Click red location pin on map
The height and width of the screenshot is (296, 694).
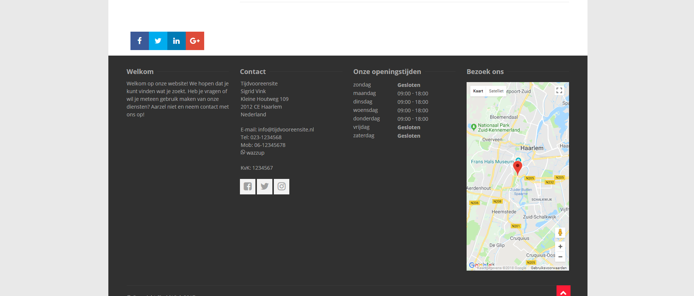517,168
